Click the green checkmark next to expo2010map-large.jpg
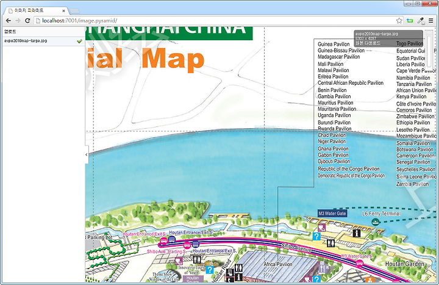The image size is (439, 285). click(x=79, y=41)
